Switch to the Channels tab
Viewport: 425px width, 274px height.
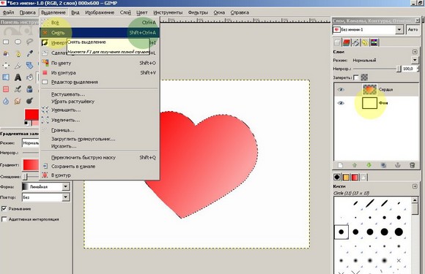(347, 42)
